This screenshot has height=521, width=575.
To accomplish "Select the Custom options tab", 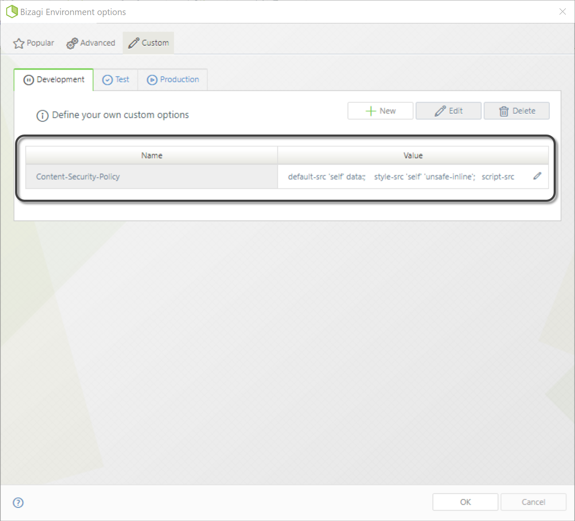I will click(149, 43).
